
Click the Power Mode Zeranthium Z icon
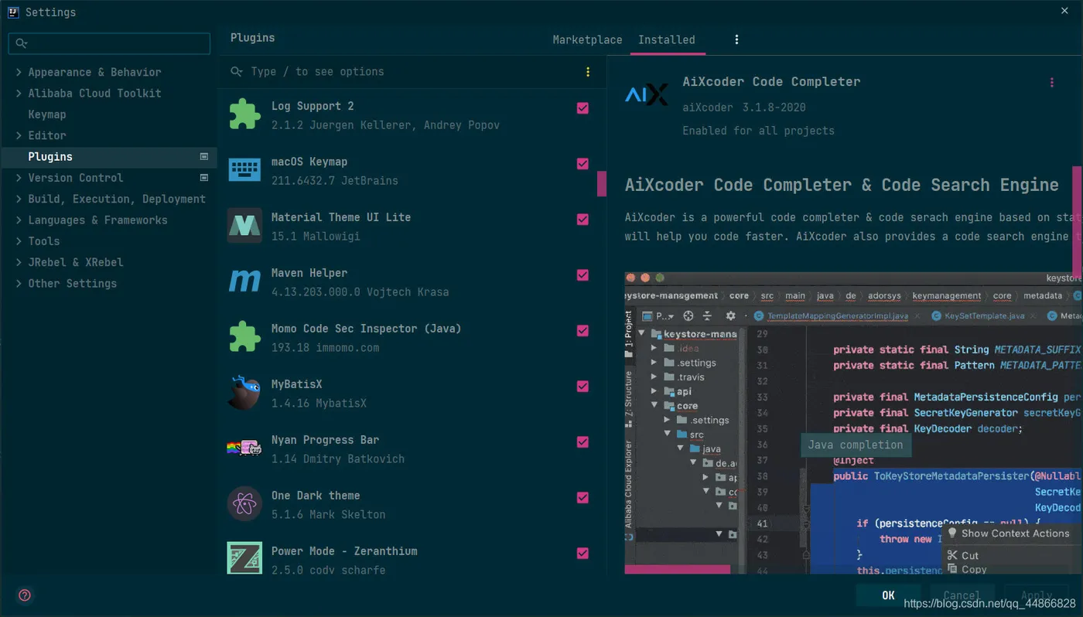point(244,557)
